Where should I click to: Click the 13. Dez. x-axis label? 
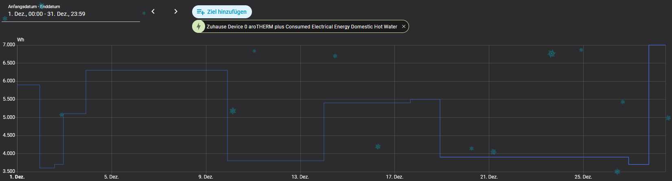point(300,177)
